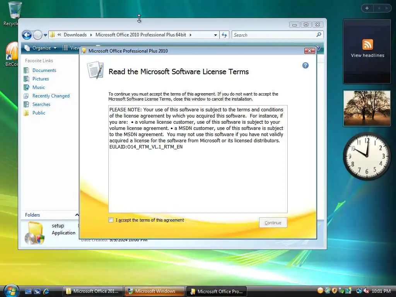Maximize the Explorer window

coord(306,24)
